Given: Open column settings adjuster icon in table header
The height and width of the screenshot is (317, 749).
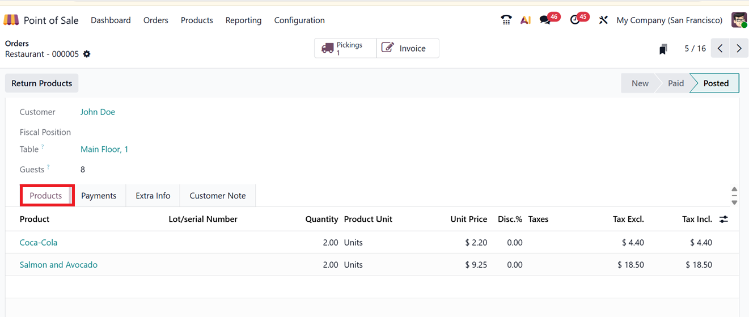Looking at the screenshot, I should 723,219.
